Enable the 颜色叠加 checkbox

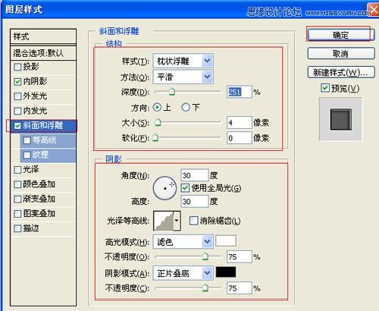pos(17,184)
